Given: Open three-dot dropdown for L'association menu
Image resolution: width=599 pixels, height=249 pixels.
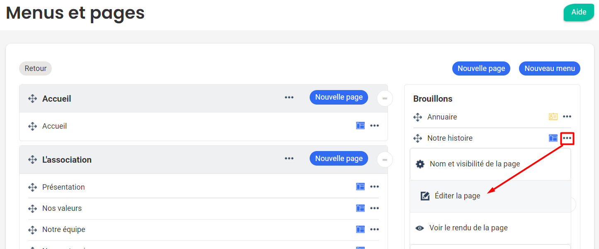Looking at the screenshot, I should click(289, 159).
